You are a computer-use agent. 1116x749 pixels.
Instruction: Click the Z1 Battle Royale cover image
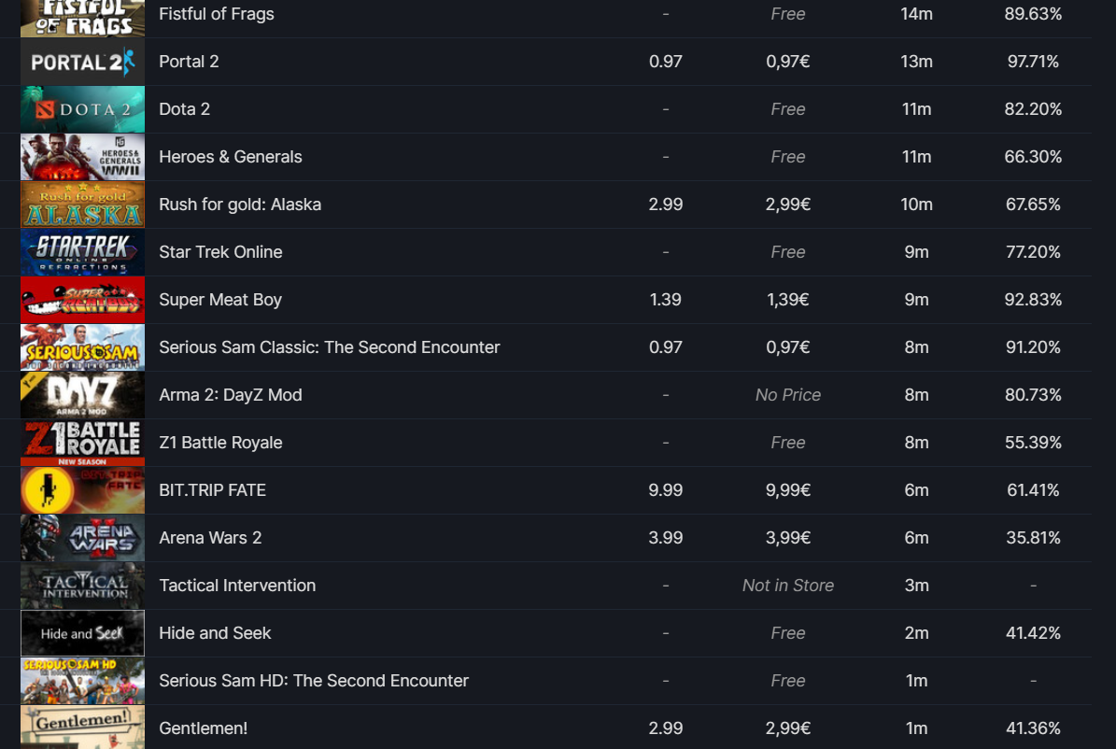(82, 443)
